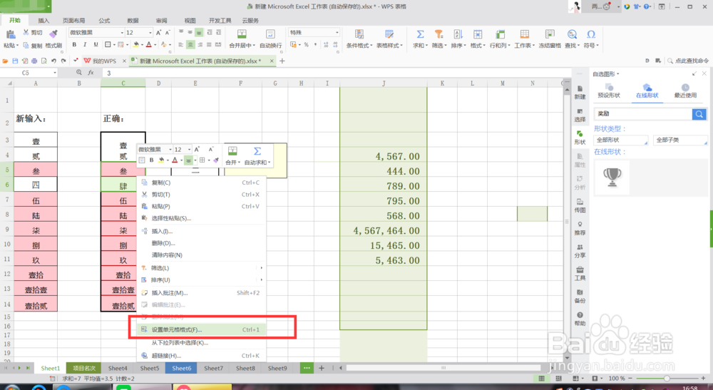Open a new document tab with plus

coord(282,61)
